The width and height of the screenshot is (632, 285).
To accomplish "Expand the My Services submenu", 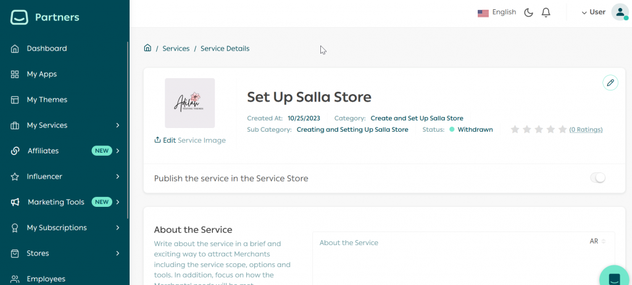I will point(117,126).
